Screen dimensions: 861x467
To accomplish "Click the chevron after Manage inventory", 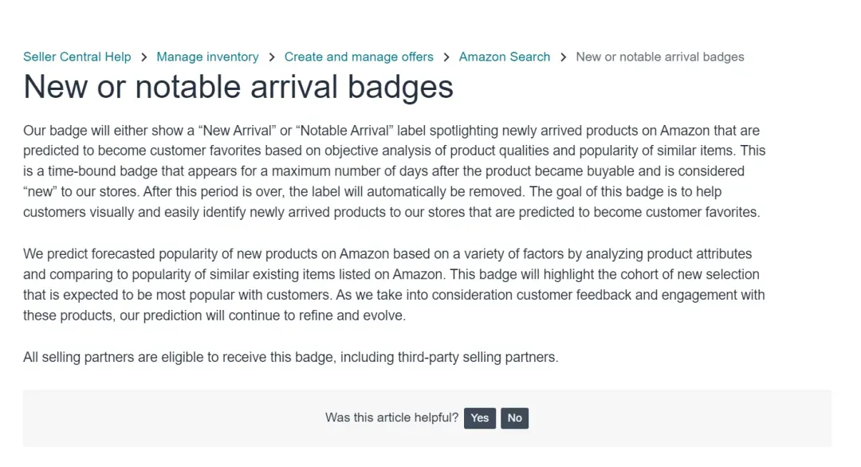I will 272,57.
